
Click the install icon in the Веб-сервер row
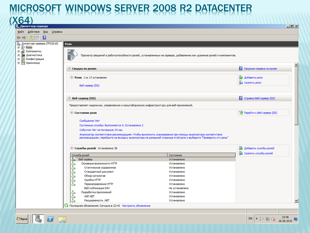click(73, 159)
